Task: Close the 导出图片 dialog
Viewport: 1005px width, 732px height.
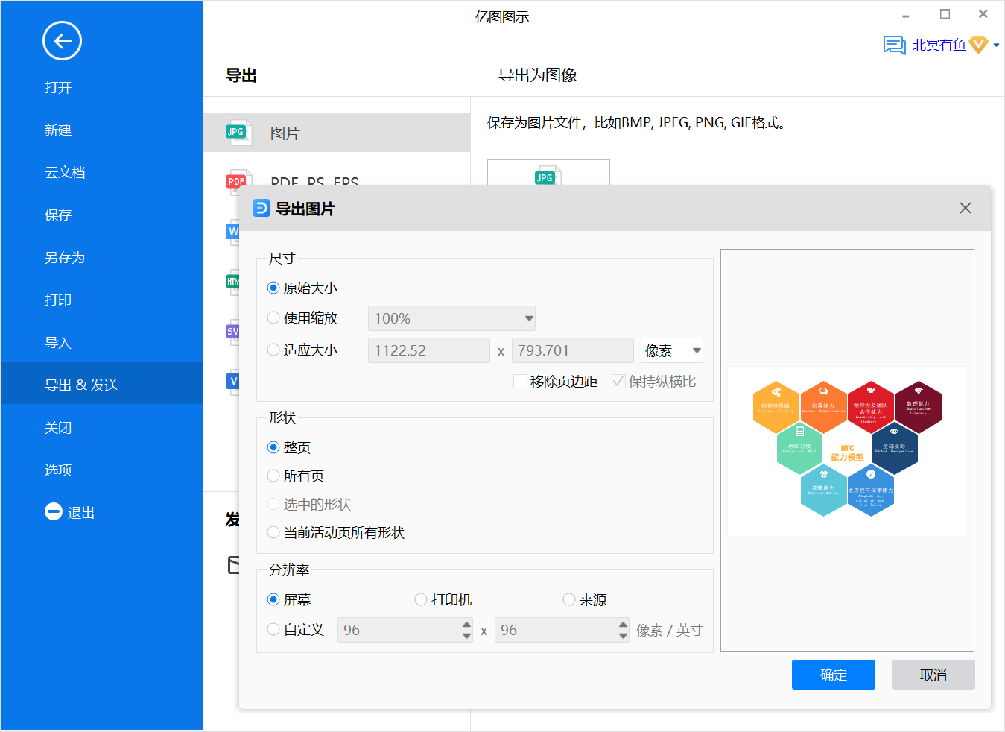Action: (965, 208)
